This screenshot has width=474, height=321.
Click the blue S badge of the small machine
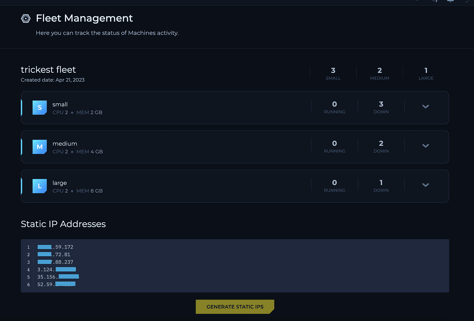40,107
